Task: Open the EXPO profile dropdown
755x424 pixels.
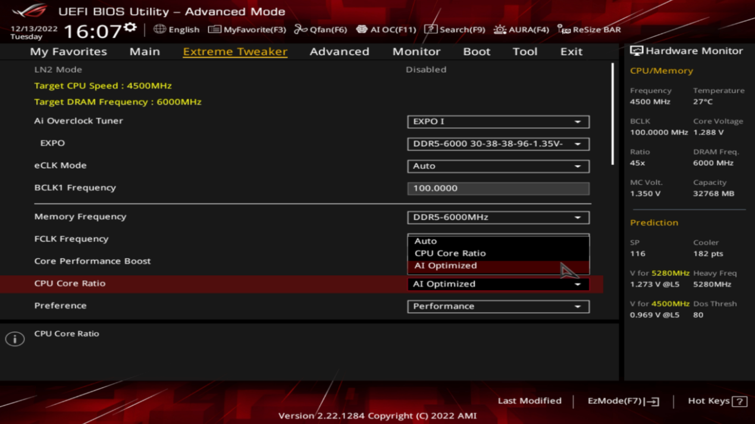Action: [498, 144]
